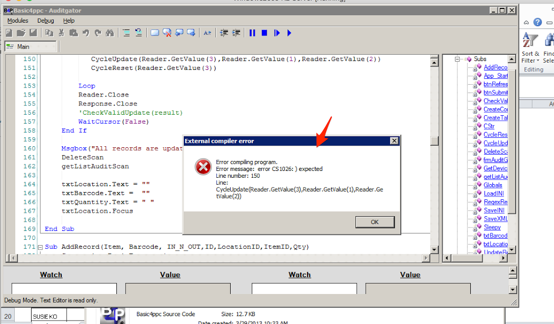Select the Main module tab

[x=31, y=47]
